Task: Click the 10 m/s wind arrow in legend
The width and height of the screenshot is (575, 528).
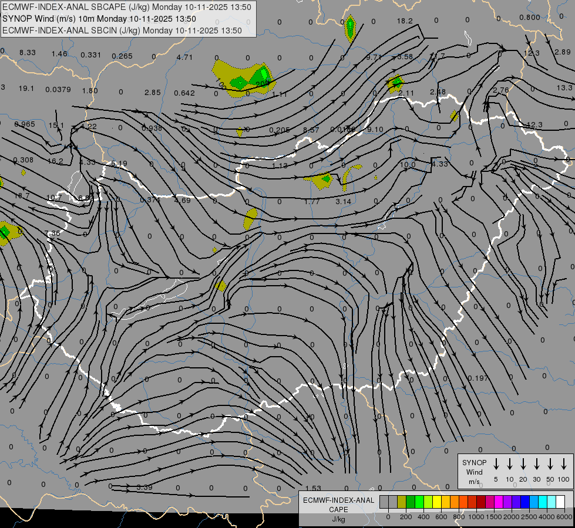Action: (510, 464)
